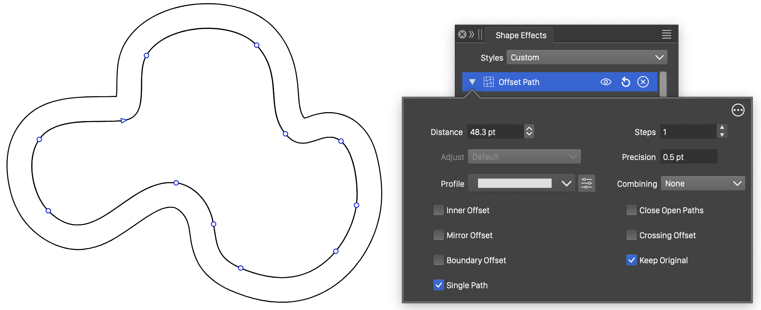Screen dimensions: 761x310
Task: Click the Precision input field
Action: [x=688, y=157]
